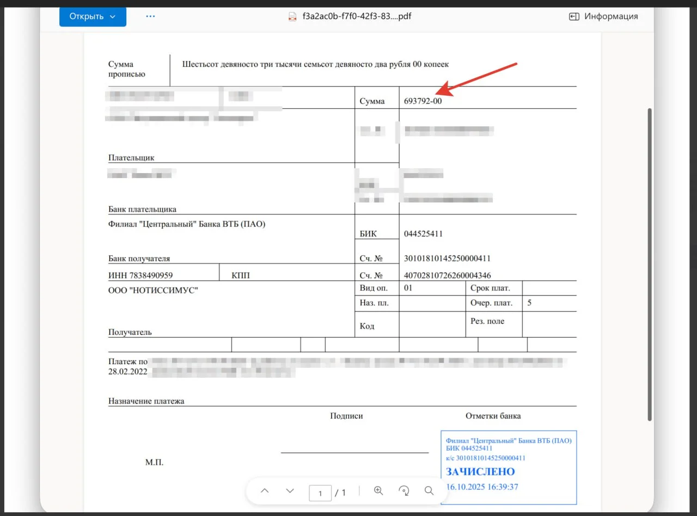This screenshot has height=516, width=697.
Task: Click the Открыть button
Action: 87,16
